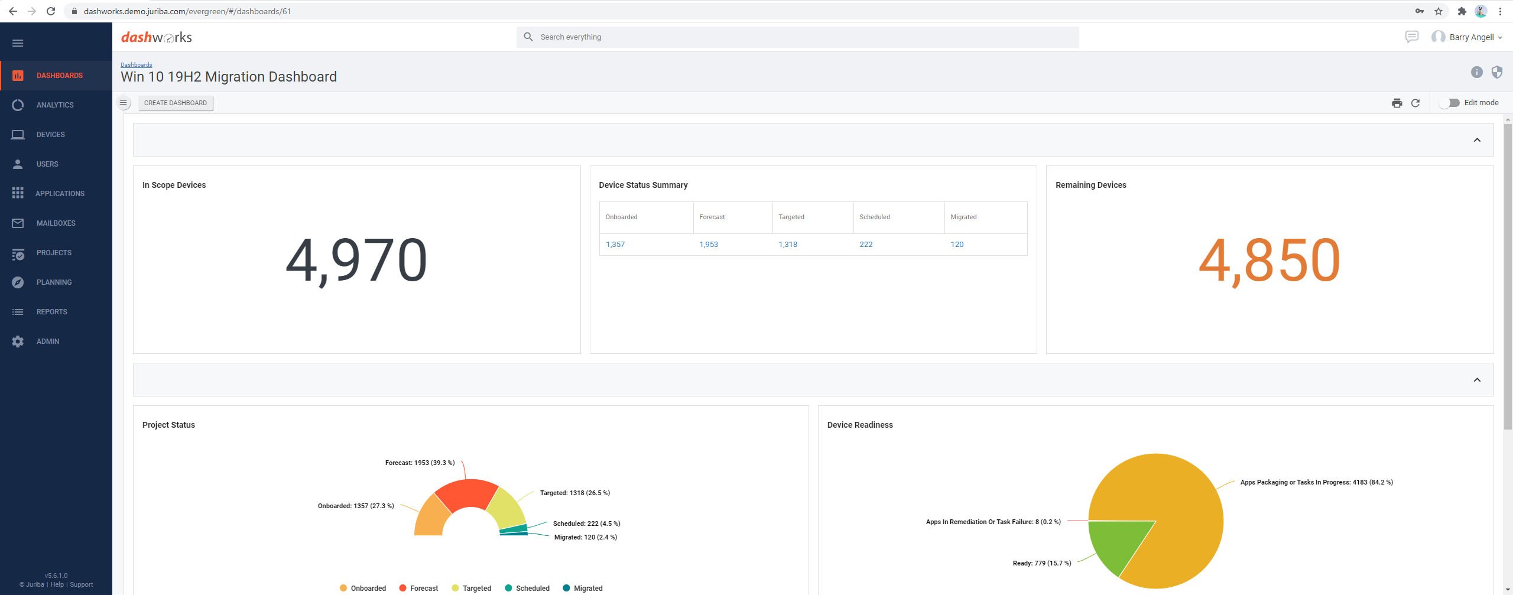Bookmark this page with star icon

click(1439, 11)
